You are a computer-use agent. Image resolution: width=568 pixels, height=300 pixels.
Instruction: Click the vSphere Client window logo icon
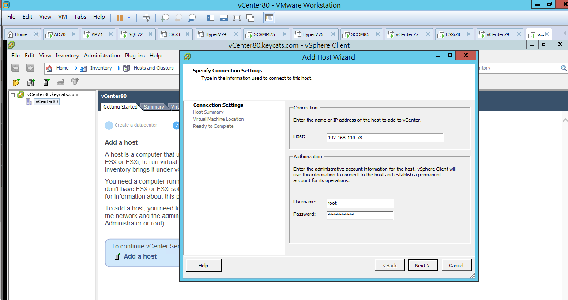click(11, 45)
